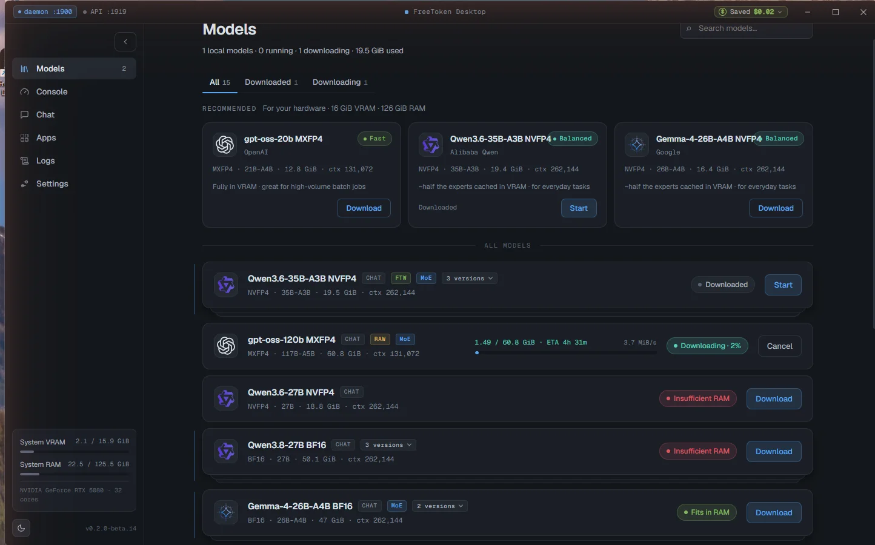Image resolution: width=875 pixels, height=545 pixels.
Task: Click the Chat bubble icon
Action: coord(24,115)
